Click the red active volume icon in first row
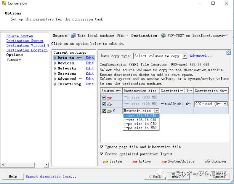Viewport: 234px width, 184px height. tap(109, 98)
